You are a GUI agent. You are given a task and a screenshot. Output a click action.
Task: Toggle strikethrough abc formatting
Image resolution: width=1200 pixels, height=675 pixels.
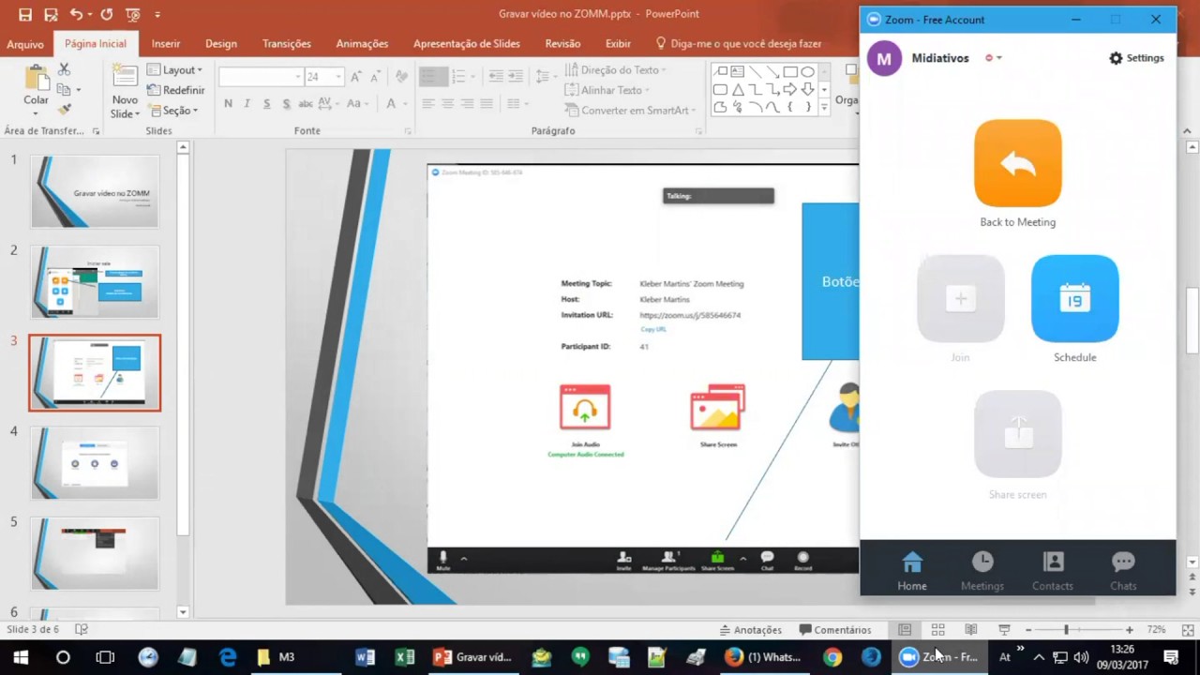pos(307,103)
